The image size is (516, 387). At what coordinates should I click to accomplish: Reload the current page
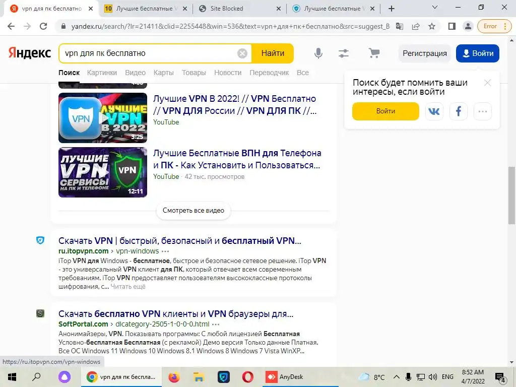click(x=43, y=26)
